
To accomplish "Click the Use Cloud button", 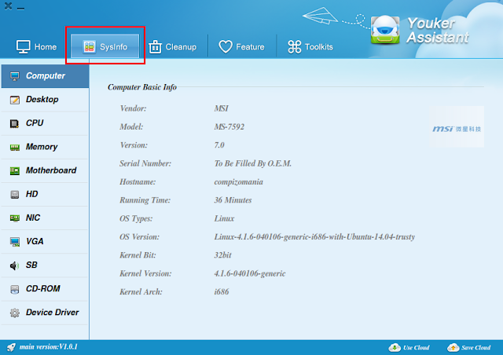I will point(409,348).
